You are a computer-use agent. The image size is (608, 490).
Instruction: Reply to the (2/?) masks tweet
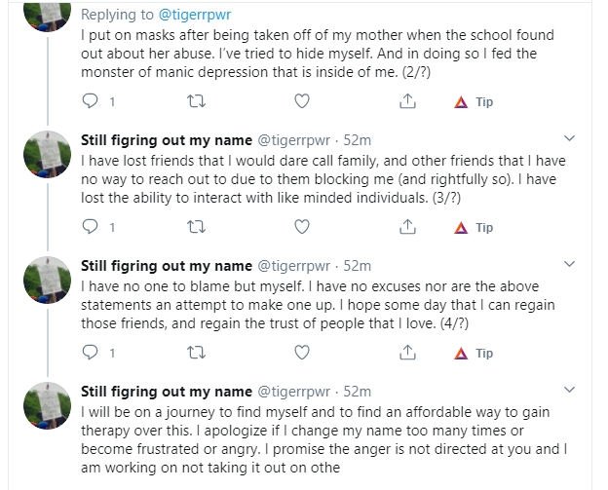click(x=90, y=101)
